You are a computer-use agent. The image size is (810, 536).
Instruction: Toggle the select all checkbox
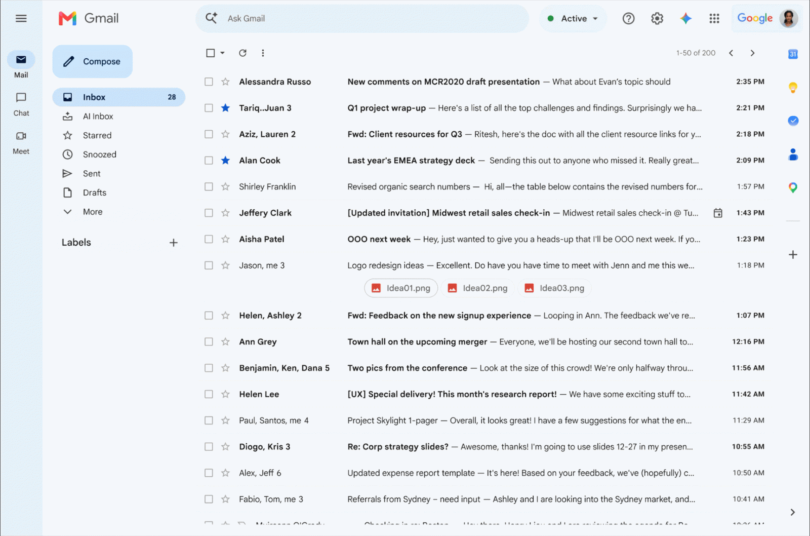tap(211, 53)
